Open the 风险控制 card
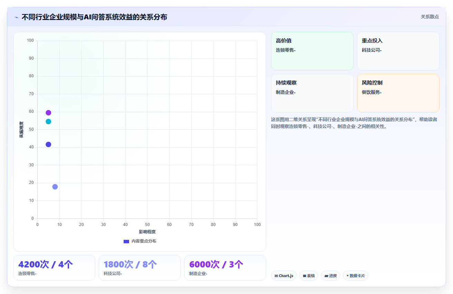 pos(398,93)
